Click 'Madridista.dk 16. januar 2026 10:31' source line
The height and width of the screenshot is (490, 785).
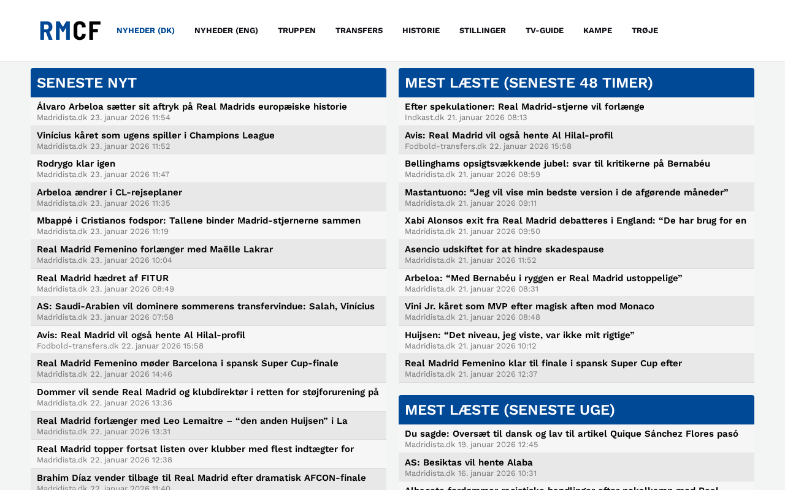click(470, 473)
